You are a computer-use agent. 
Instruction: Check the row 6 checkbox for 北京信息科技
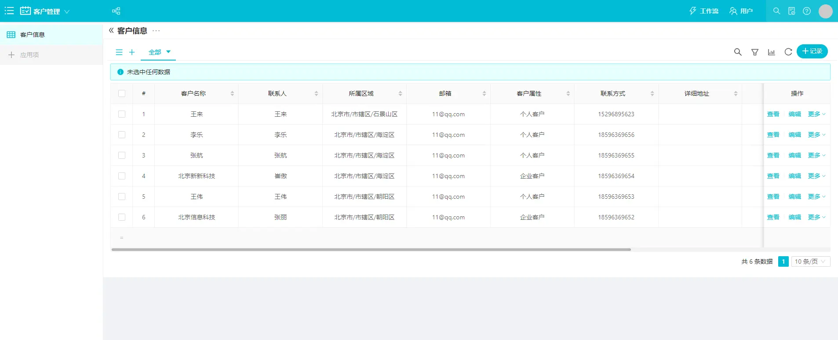122,217
